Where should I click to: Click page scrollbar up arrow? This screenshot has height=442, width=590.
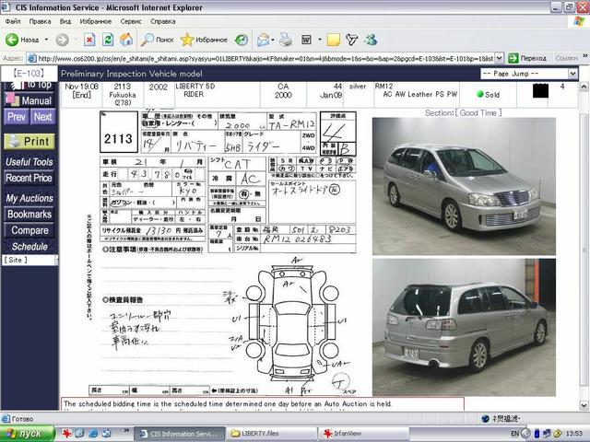584,87
